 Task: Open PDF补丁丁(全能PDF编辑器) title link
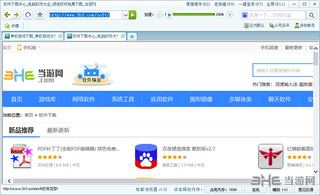(78, 149)
